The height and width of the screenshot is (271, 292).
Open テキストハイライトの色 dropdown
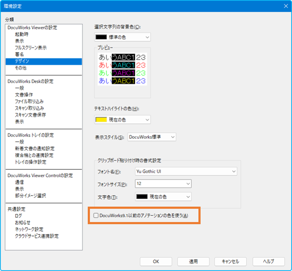point(122,119)
